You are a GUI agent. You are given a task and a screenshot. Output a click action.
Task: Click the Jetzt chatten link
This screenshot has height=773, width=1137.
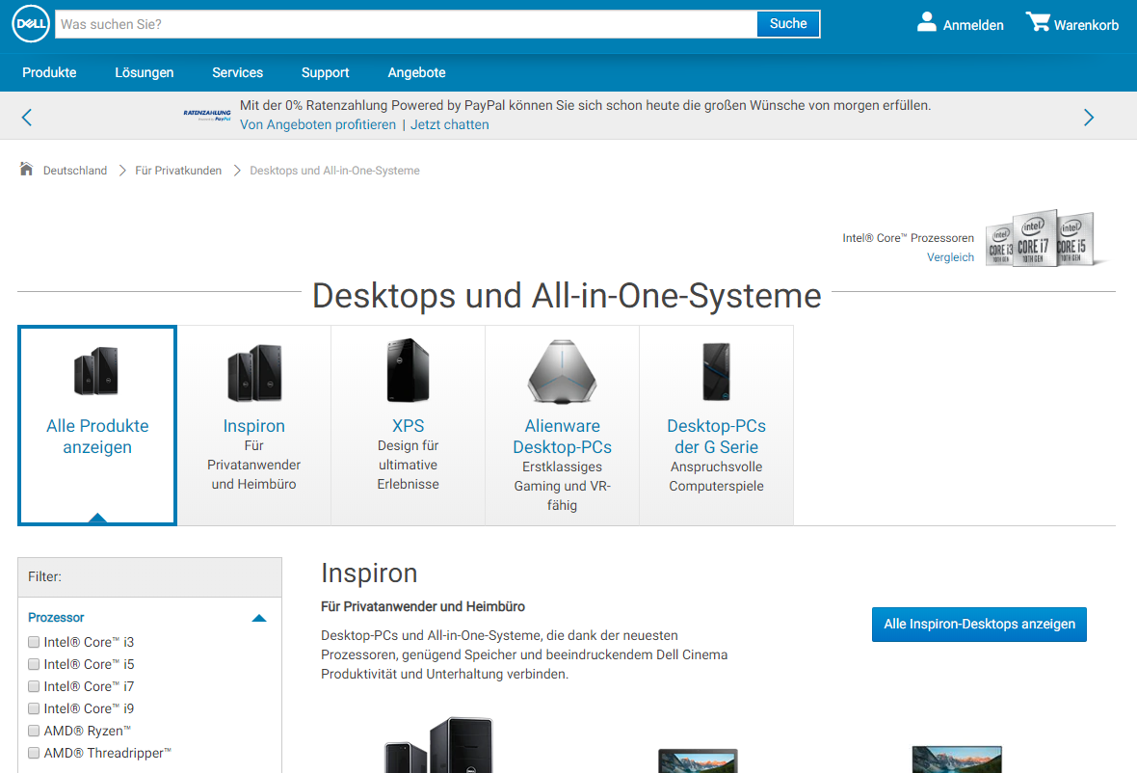[x=450, y=124]
